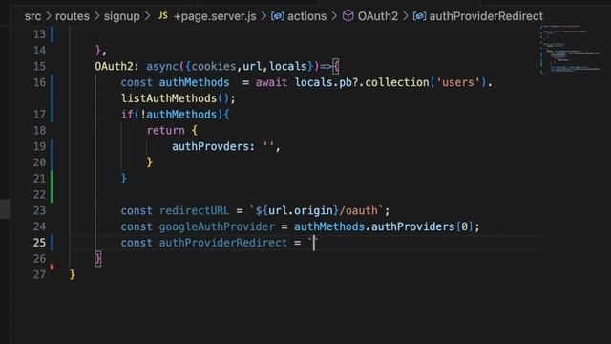Expand chevron after +page.server.js in breadcrumb
The width and height of the screenshot is (611, 344).
(263, 16)
